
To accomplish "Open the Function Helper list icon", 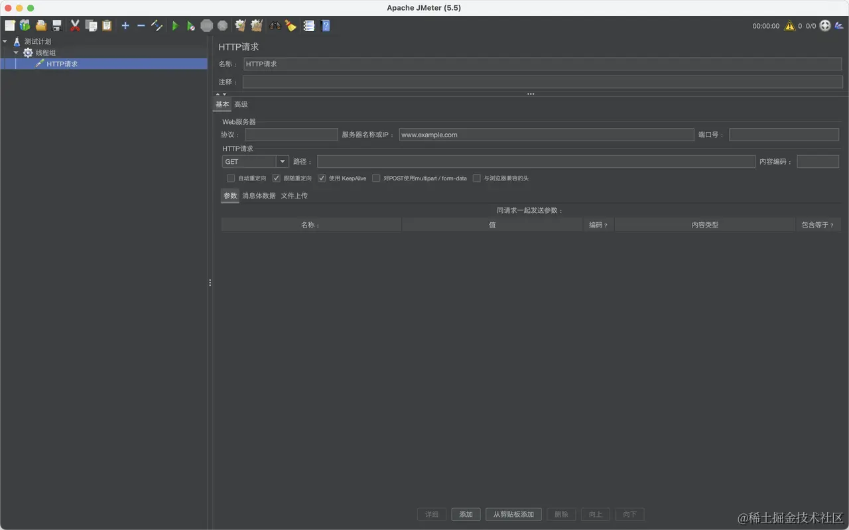I will [309, 26].
